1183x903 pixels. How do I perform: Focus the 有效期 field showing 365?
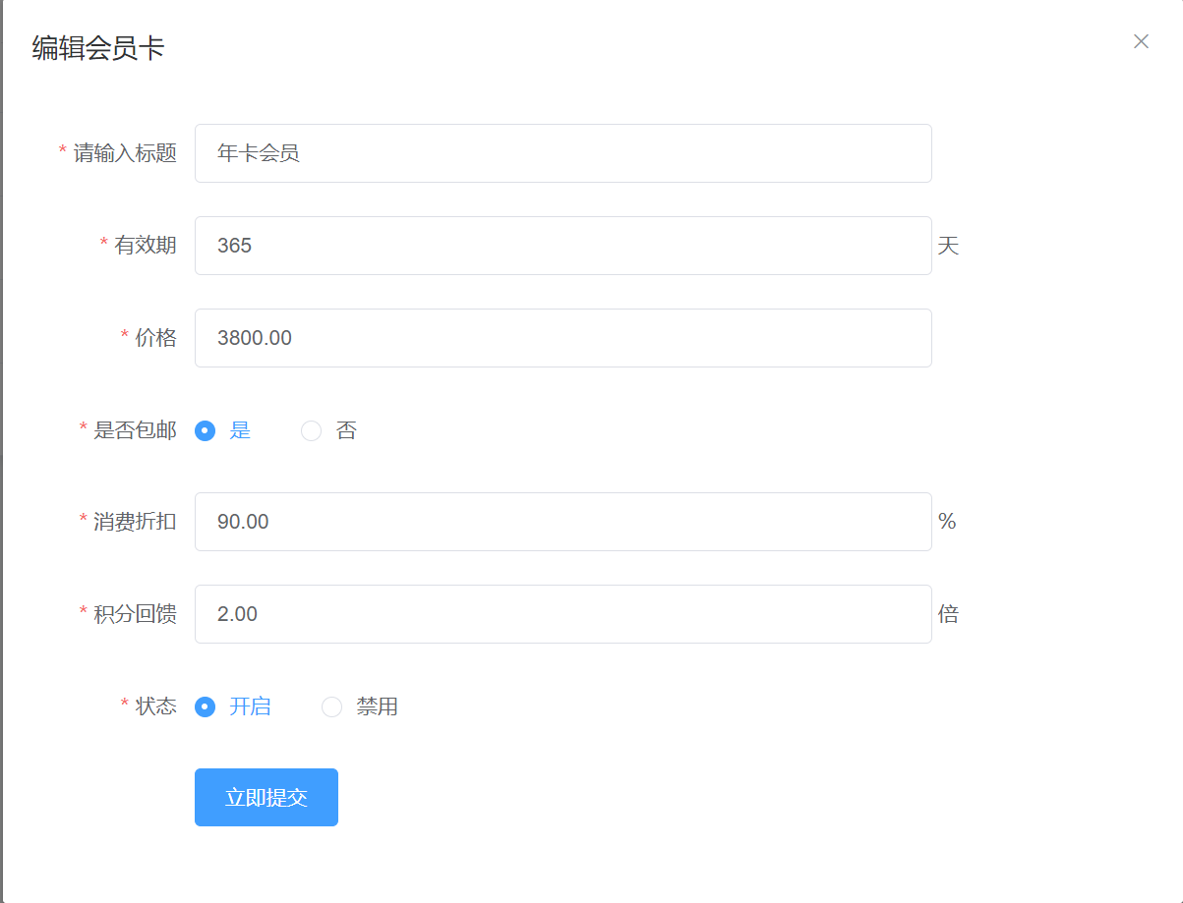point(562,246)
